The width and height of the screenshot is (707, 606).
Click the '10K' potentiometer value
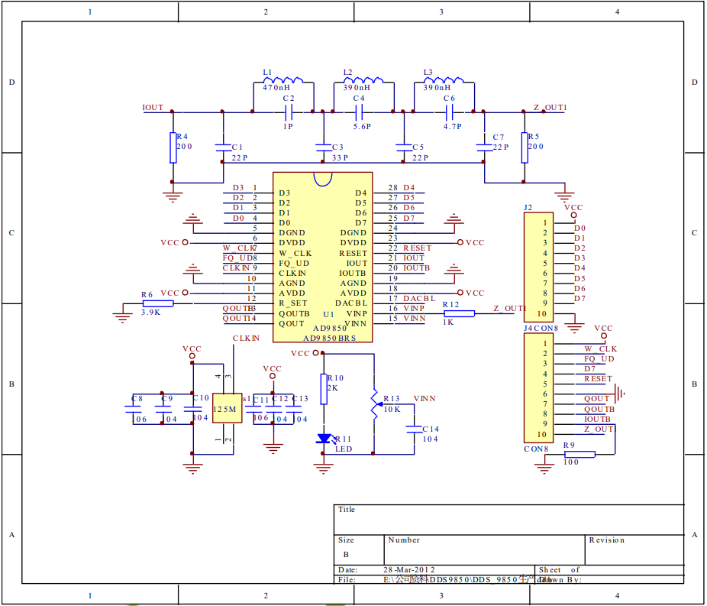(392, 410)
